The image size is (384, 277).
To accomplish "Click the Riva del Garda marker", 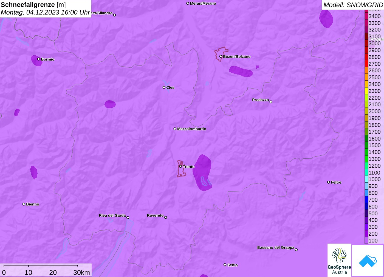I will click(x=128, y=218).
